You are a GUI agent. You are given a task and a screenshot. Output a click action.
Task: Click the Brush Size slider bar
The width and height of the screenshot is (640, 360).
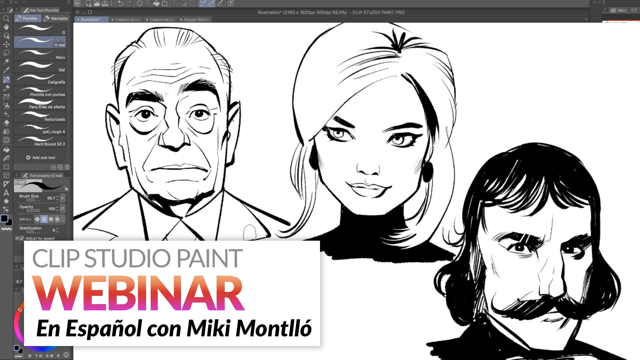pyautogui.click(x=33, y=200)
